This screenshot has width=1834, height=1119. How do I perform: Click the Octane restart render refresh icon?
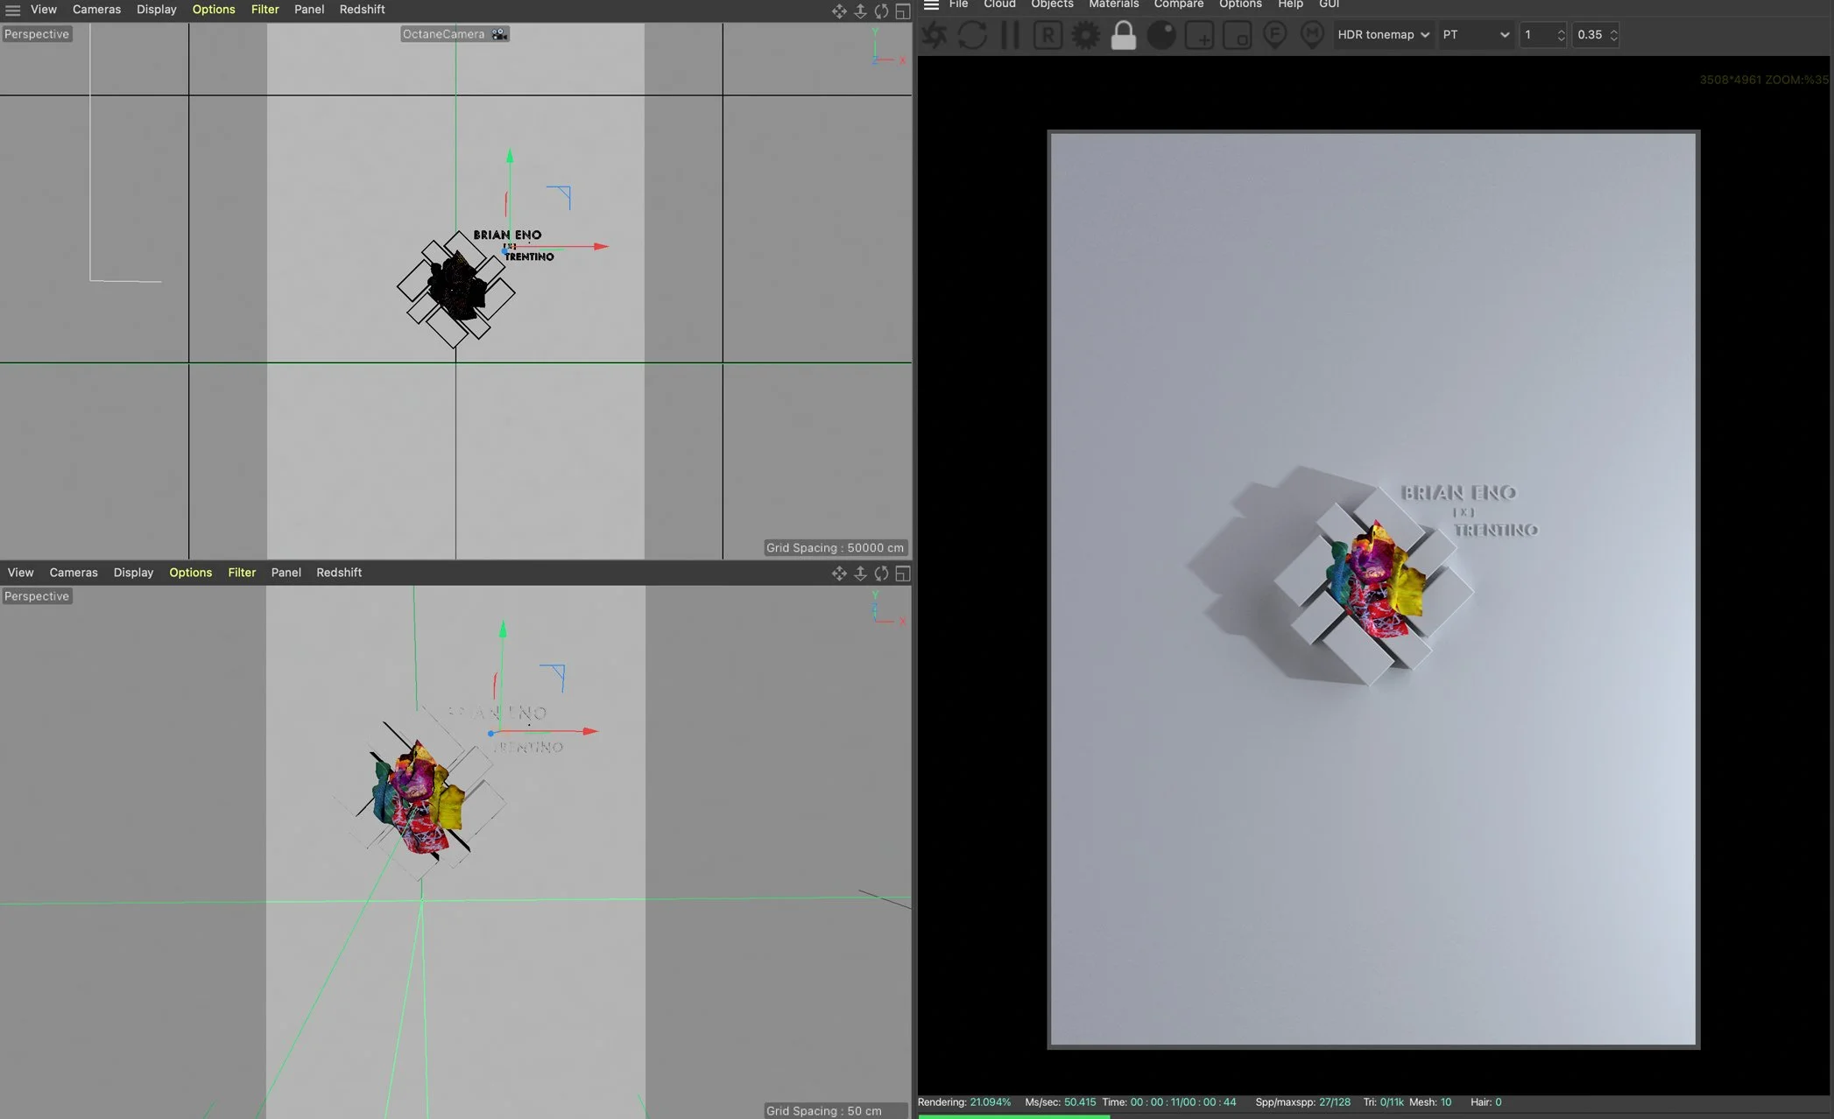tap(972, 35)
